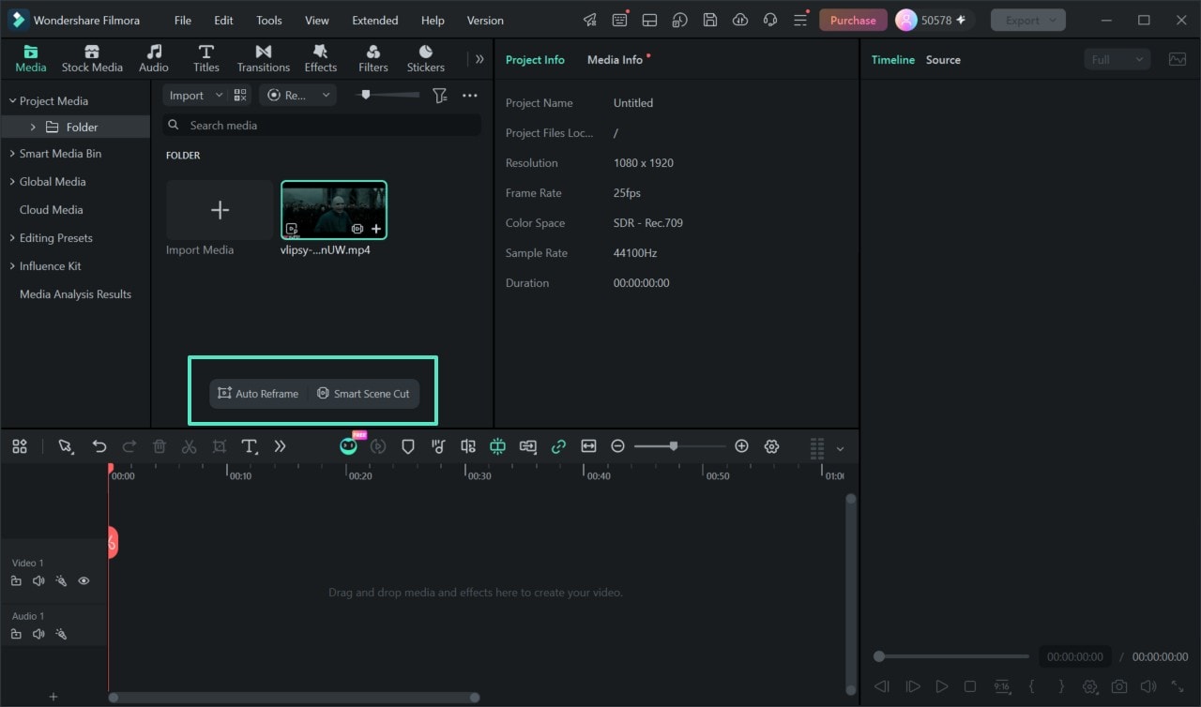This screenshot has height=707, width=1201.
Task: Open the Stickers panel
Action: pos(426,59)
